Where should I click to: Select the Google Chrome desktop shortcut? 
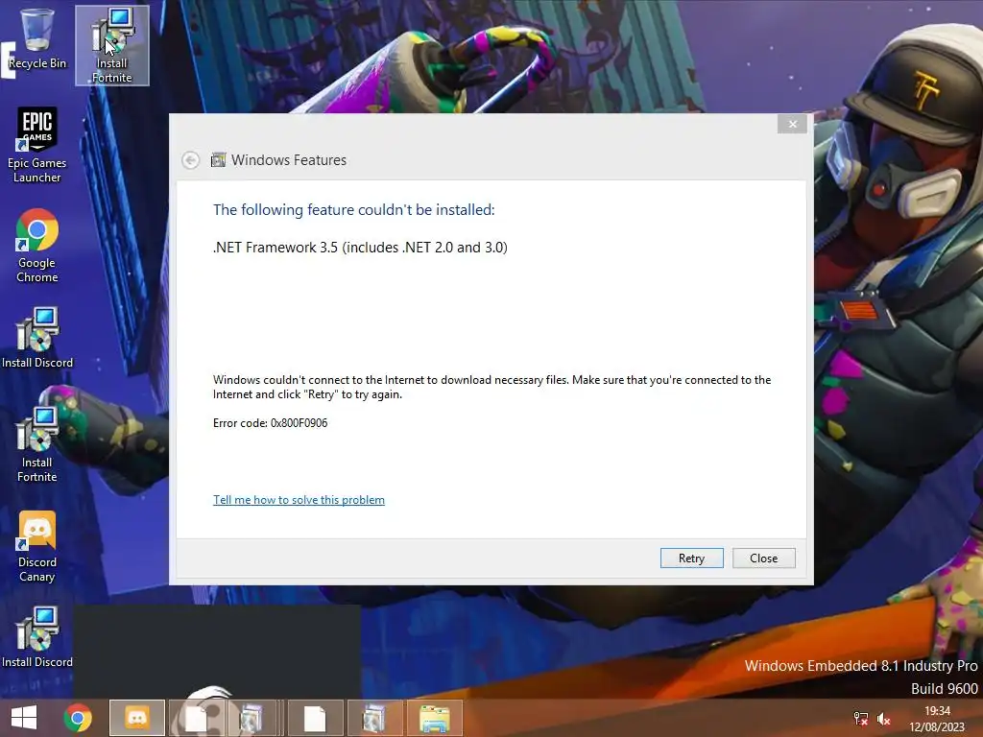(37, 246)
